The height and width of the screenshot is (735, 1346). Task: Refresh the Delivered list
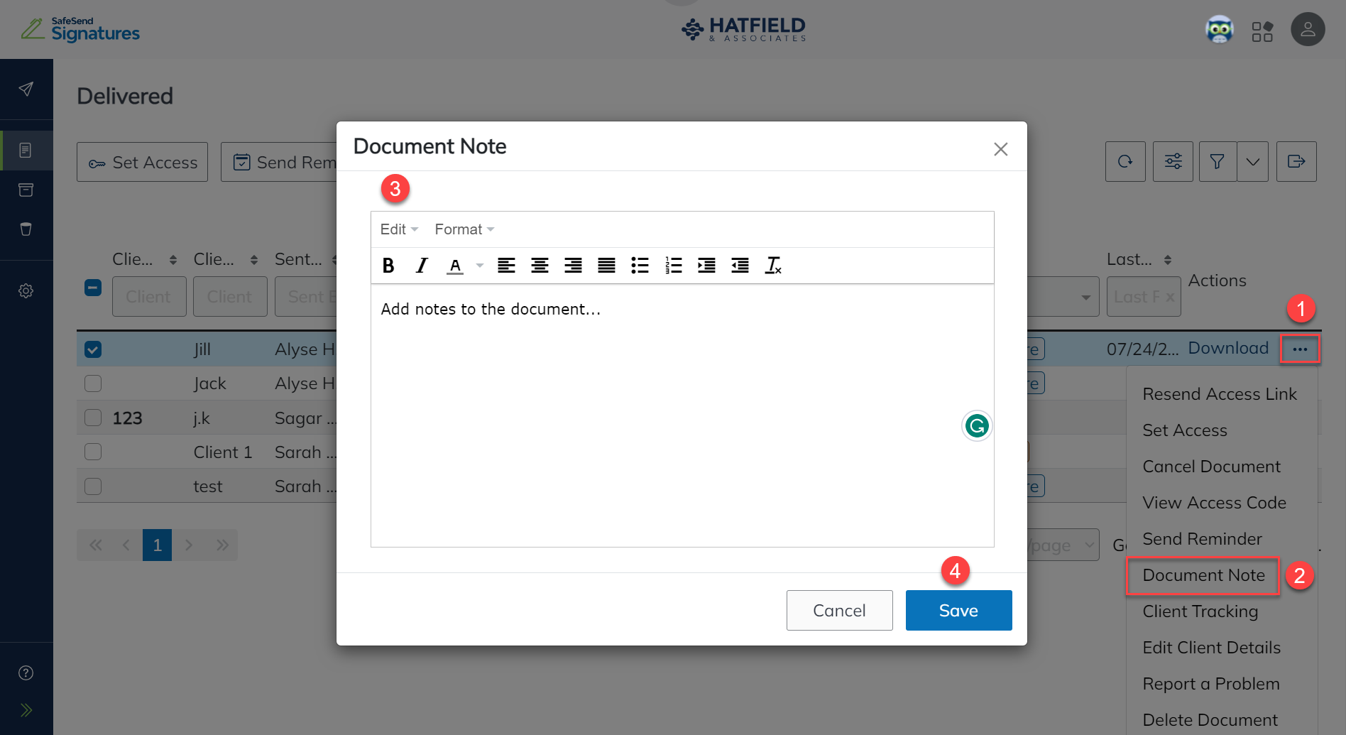[1125, 161]
